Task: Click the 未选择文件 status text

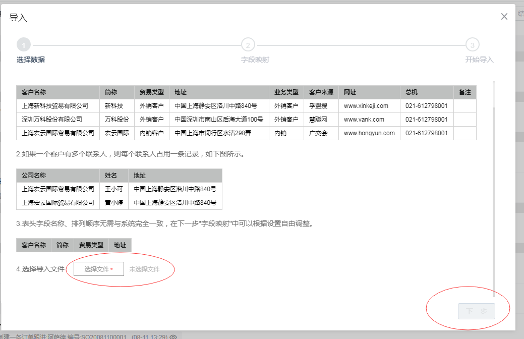Action: point(144,269)
